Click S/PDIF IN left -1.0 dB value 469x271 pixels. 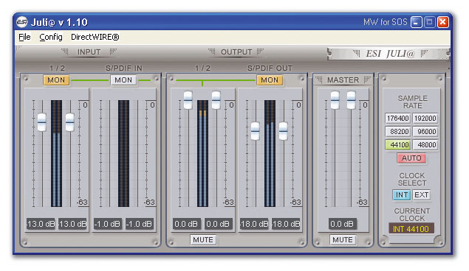[108, 224]
